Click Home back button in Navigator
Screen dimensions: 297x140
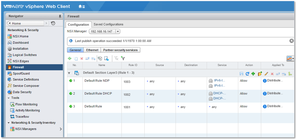click(x=25, y=23)
